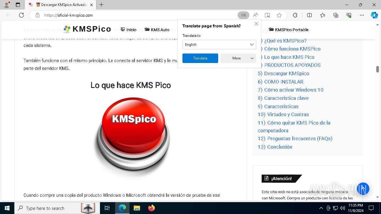Image resolution: width=381 pixels, height=214 pixels.
Task: Click the blue scroll-to-top arrow button
Action: [x=363, y=188]
